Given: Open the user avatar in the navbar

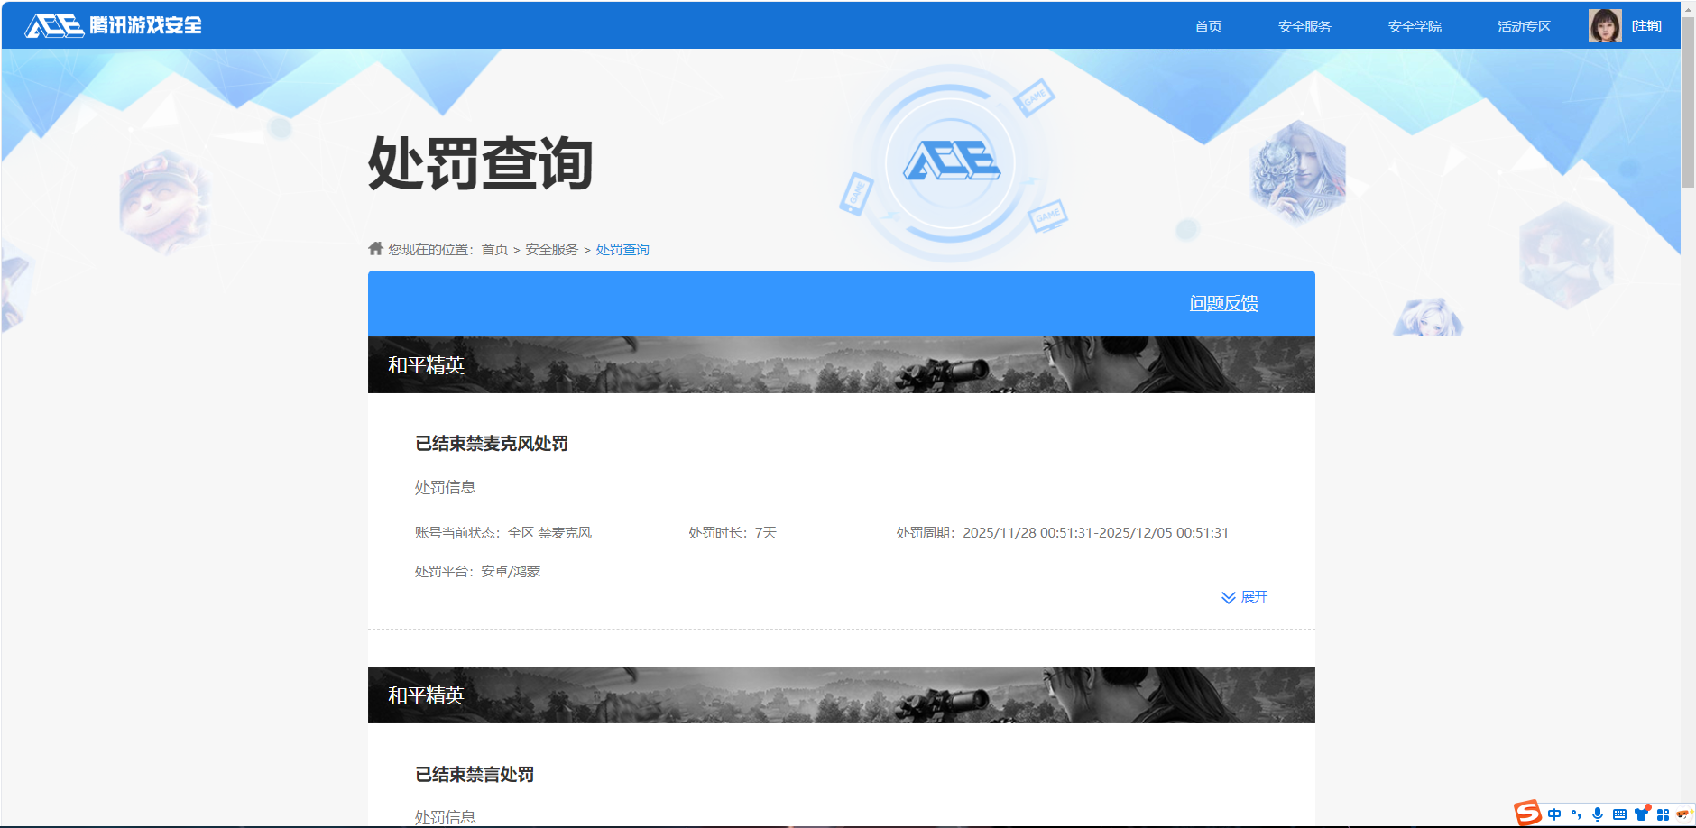Looking at the screenshot, I should [1605, 25].
